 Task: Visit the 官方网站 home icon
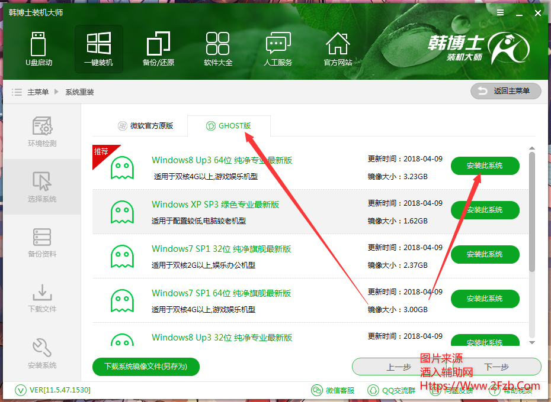coord(338,48)
